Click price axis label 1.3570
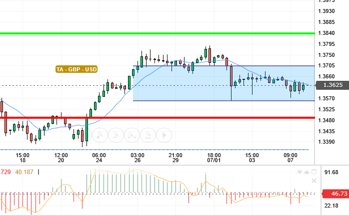 (326, 98)
